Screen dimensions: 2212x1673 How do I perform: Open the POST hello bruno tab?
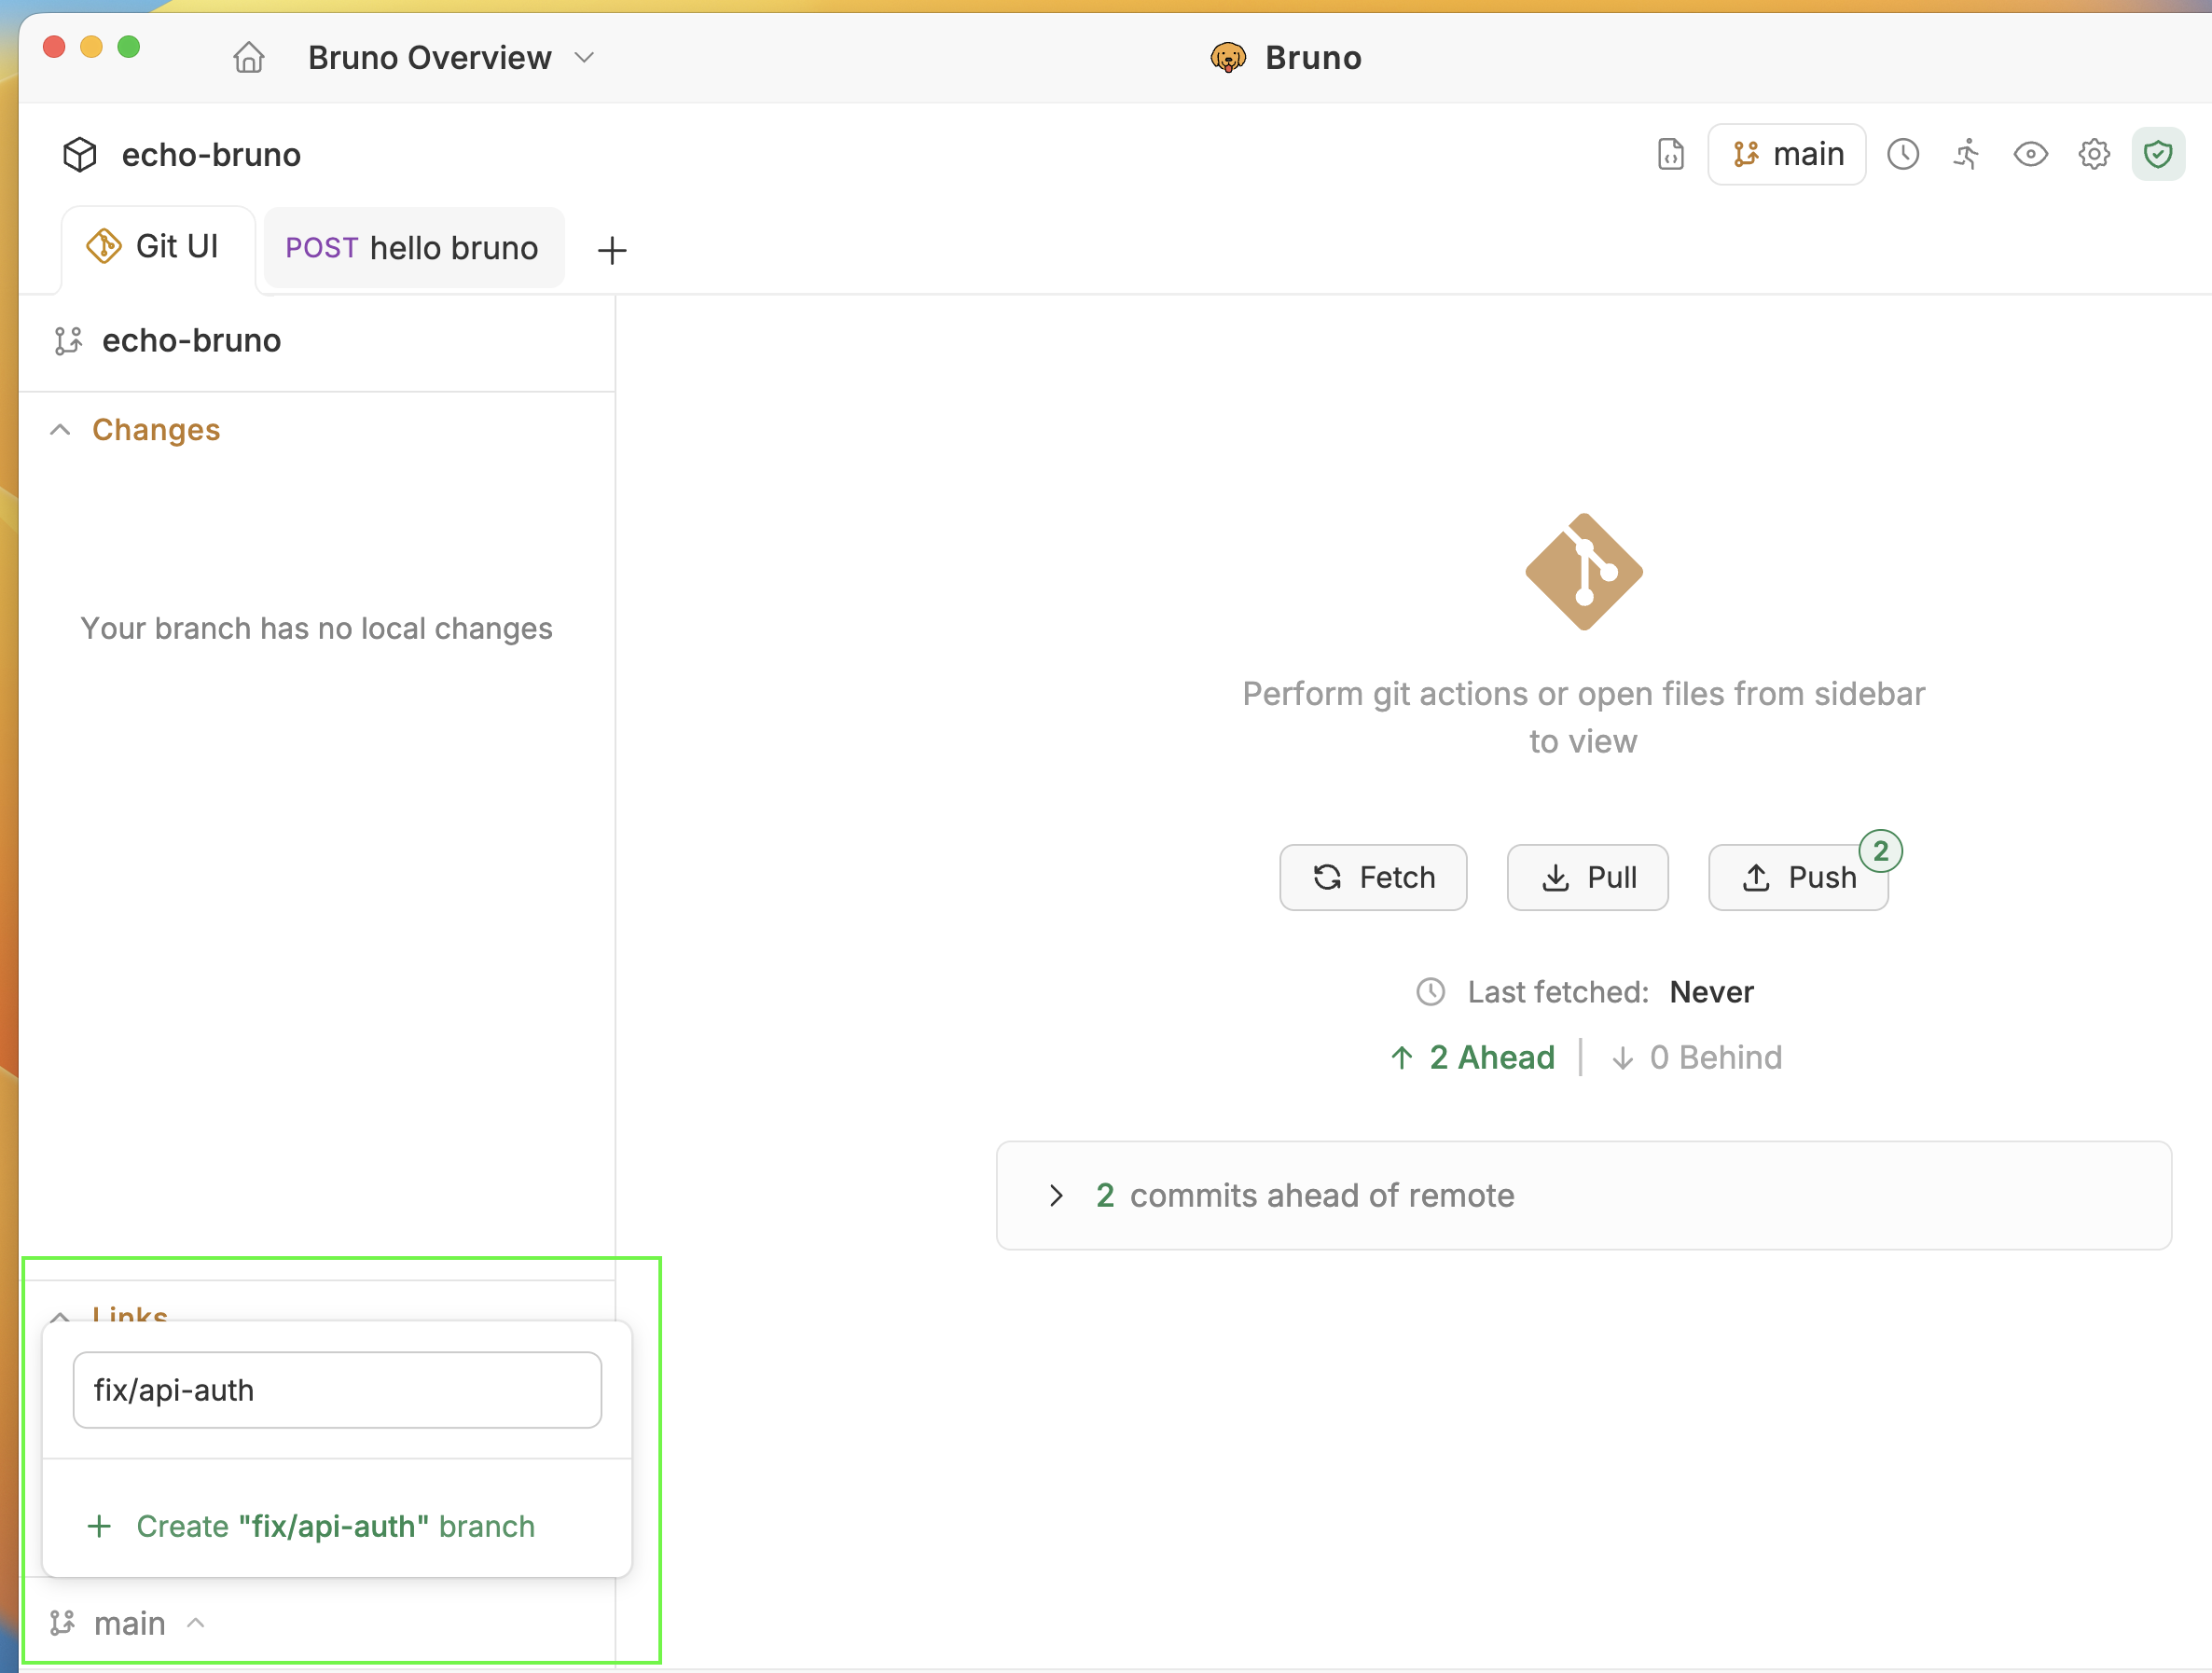point(412,247)
